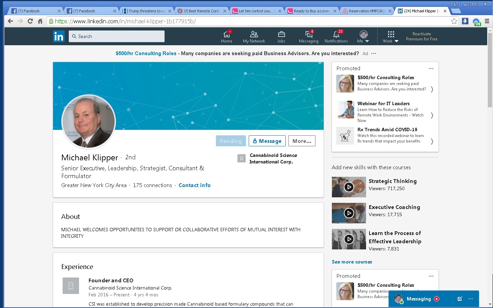The image size is (493, 308).
Task: Open the Contact info link
Action: tap(194, 185)
